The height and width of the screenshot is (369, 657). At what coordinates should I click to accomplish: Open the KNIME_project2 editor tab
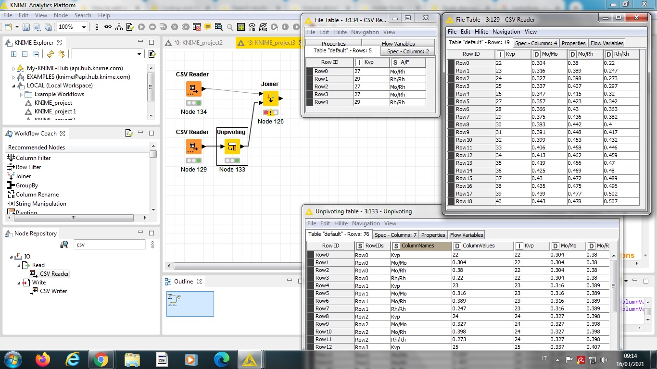point(198,43)
